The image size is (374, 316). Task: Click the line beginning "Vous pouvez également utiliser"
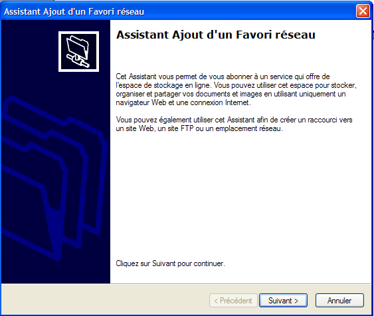(x=234, y=120)
